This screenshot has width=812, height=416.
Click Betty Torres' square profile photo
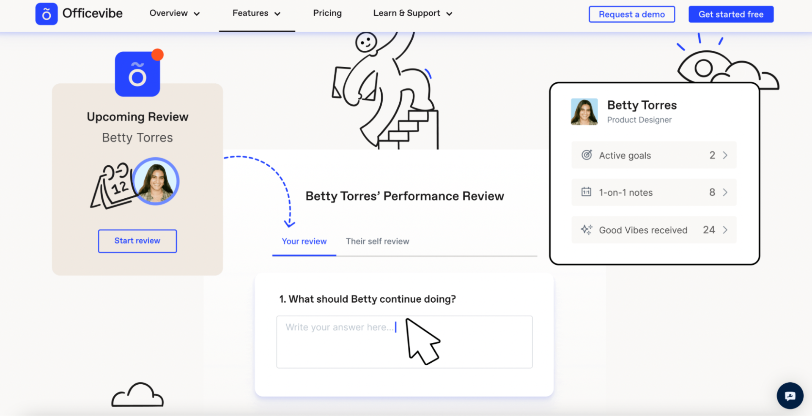pos(584,112)
